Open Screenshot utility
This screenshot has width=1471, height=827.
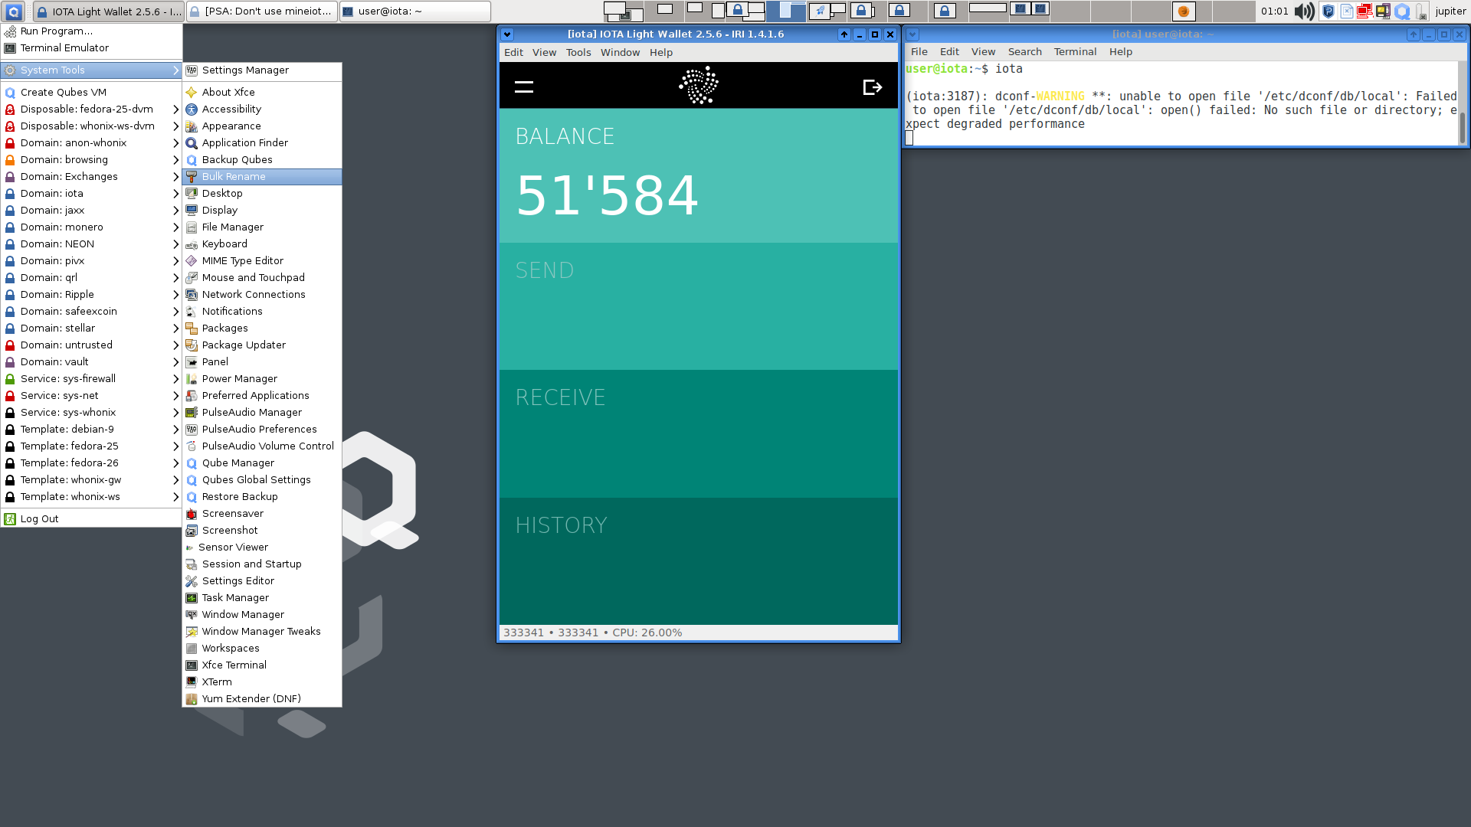click(x=262, y=531)
